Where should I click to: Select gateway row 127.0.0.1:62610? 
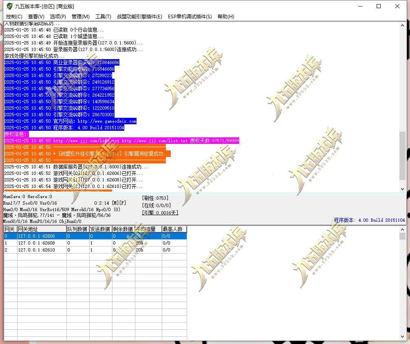point(95,250)
